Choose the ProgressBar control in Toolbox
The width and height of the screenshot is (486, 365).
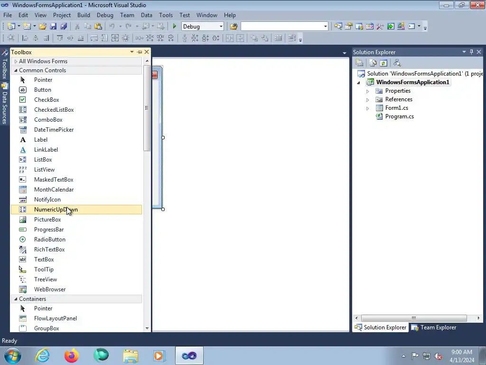point(76,230)
